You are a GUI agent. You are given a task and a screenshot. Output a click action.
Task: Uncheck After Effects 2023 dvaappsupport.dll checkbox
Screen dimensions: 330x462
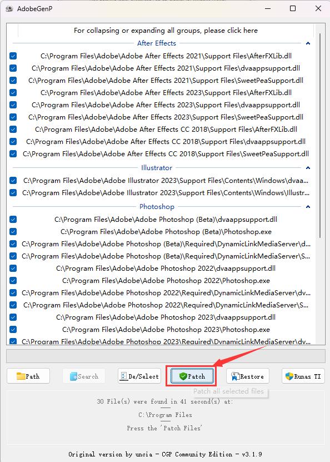(13, 105)
